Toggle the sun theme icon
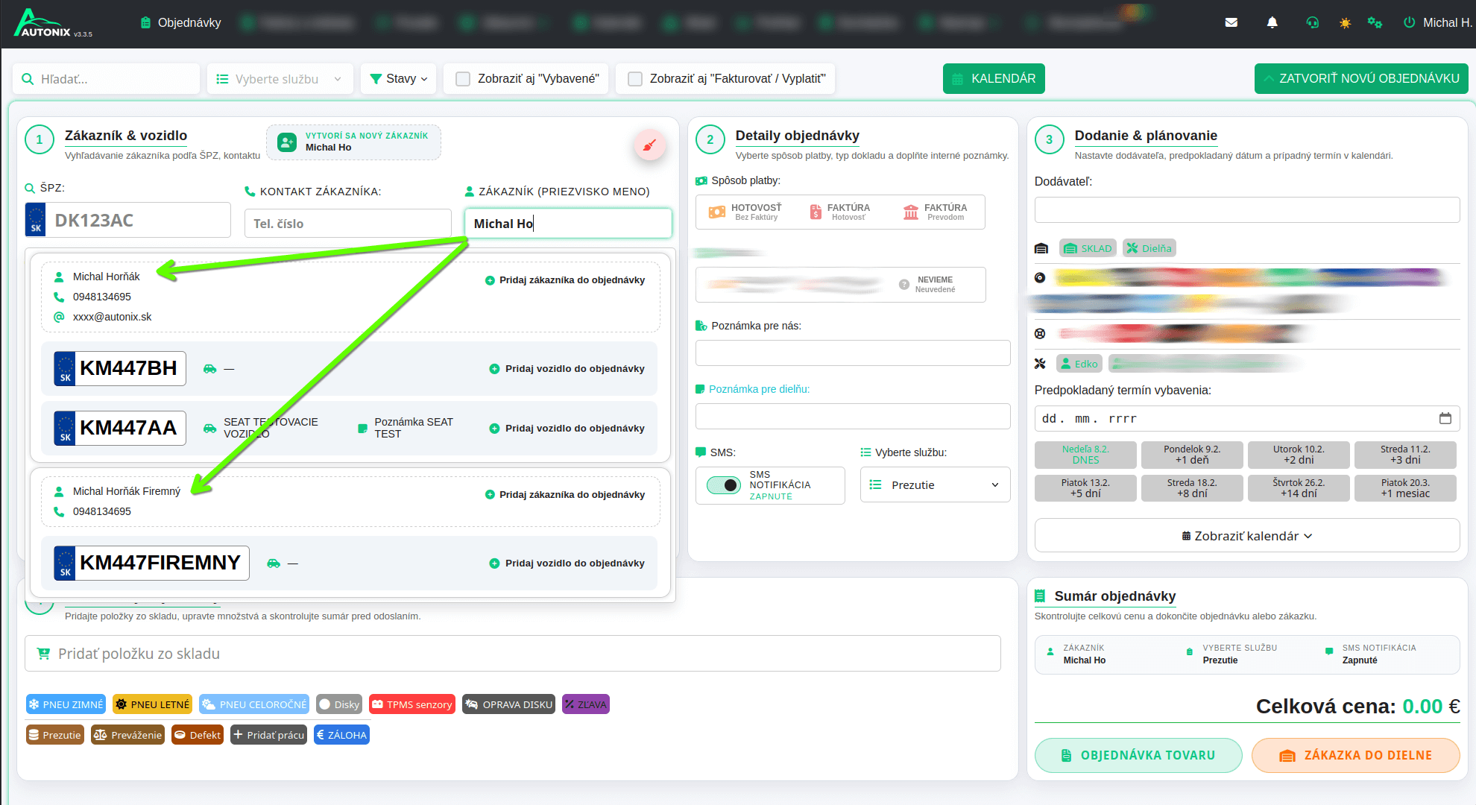Image resolution: width=1476 pixels, height=805 pixels. pos(1345,23)
